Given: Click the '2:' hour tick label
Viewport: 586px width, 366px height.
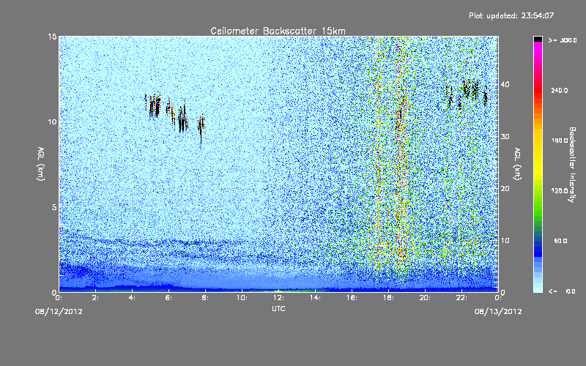Looking at the screenshot, I should coord(95,298).
